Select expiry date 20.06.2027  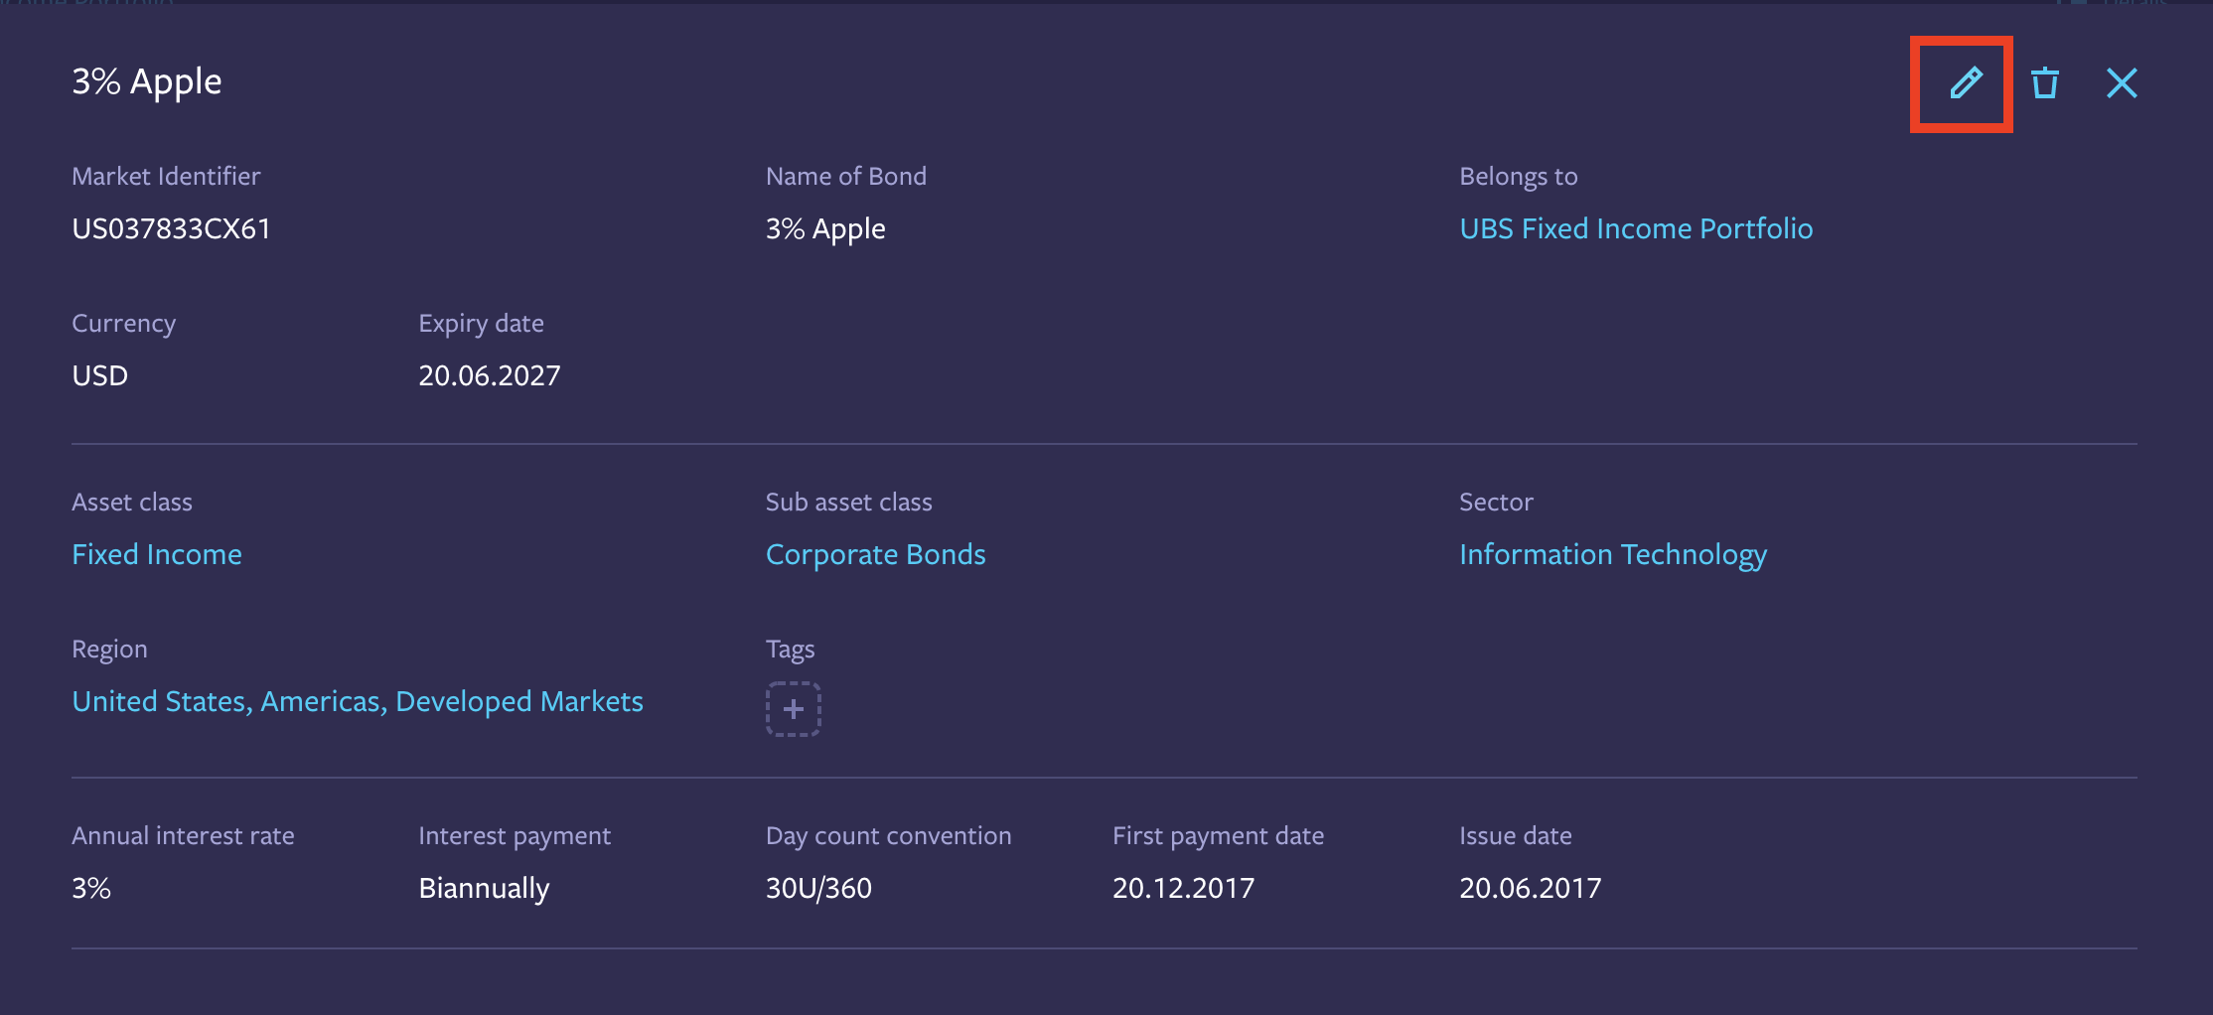[x=490, y=375]
